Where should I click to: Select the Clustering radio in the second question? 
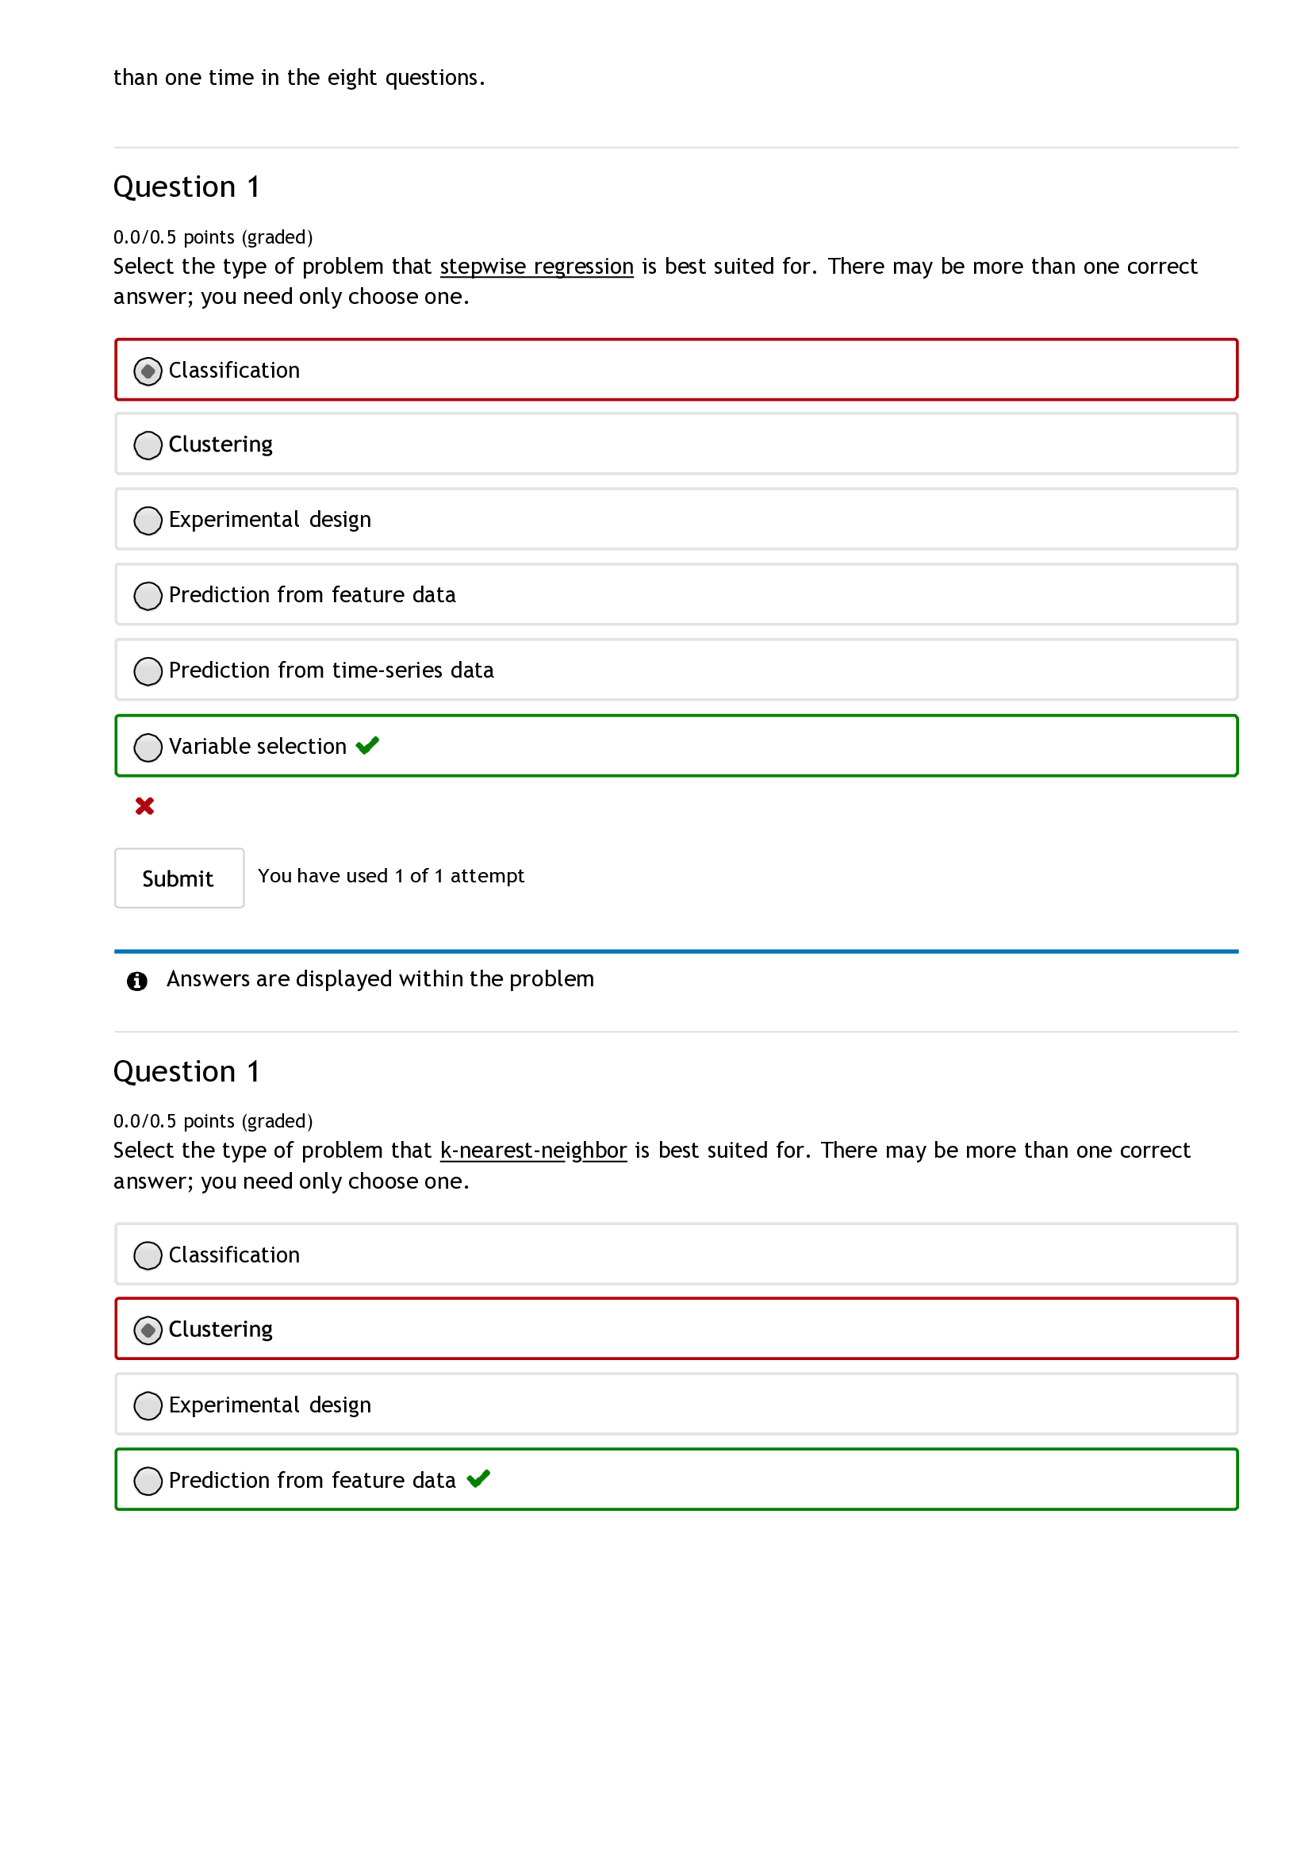[x=148, y=1330]
